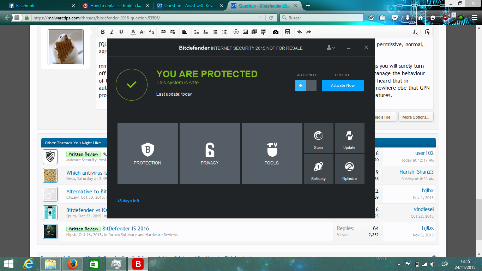Apply italic formatting in the post editor
Viewport: 482px width, 271px height.
coord(112,32)
